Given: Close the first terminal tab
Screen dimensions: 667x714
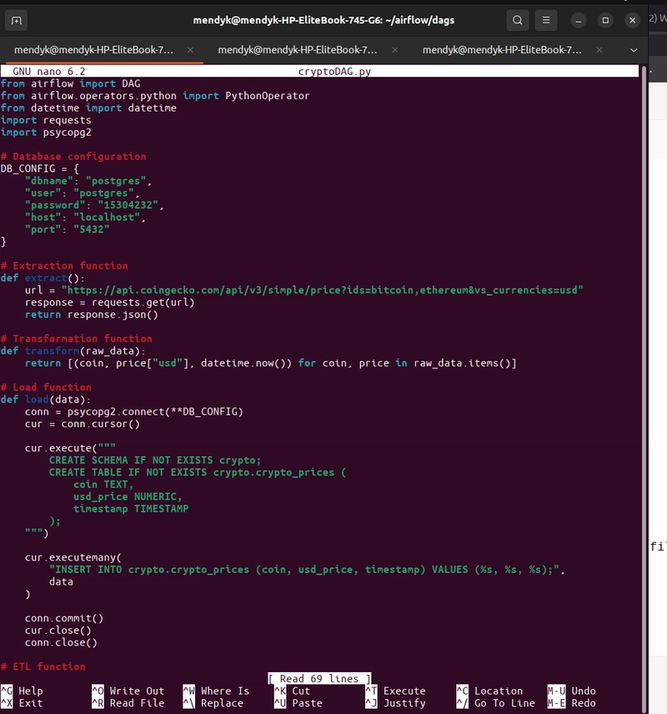Looking at the screenshot, I should pos(190,50).
